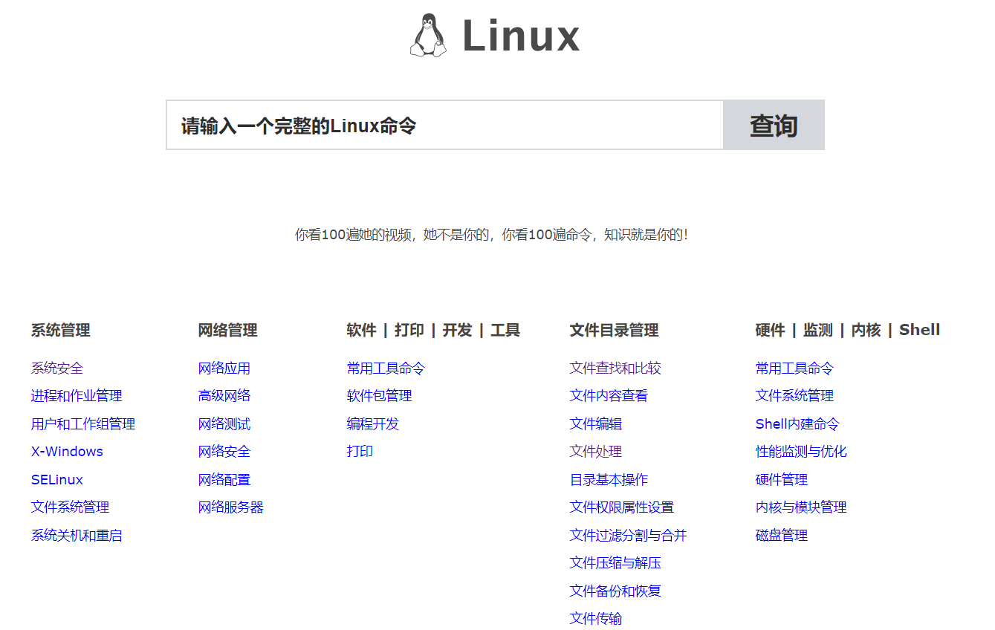
Task: Click the large Linux title text
Action: 521,36
